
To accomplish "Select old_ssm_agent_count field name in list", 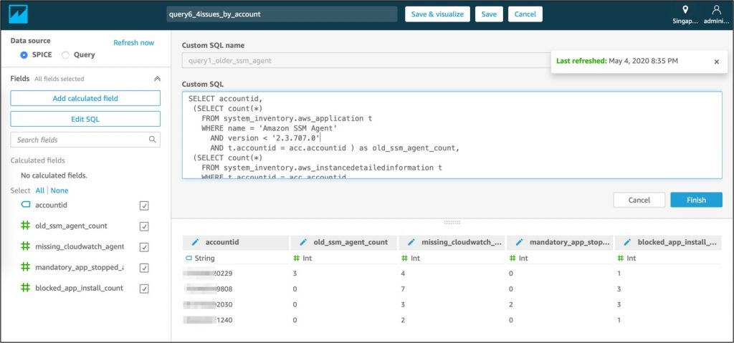I will pyautogui.click(x=71, y=226).
